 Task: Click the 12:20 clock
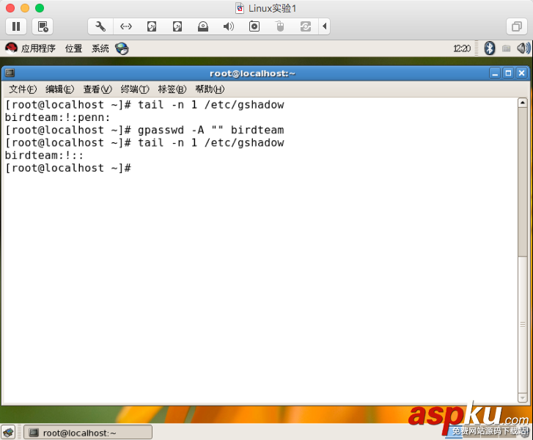point(462,48)
